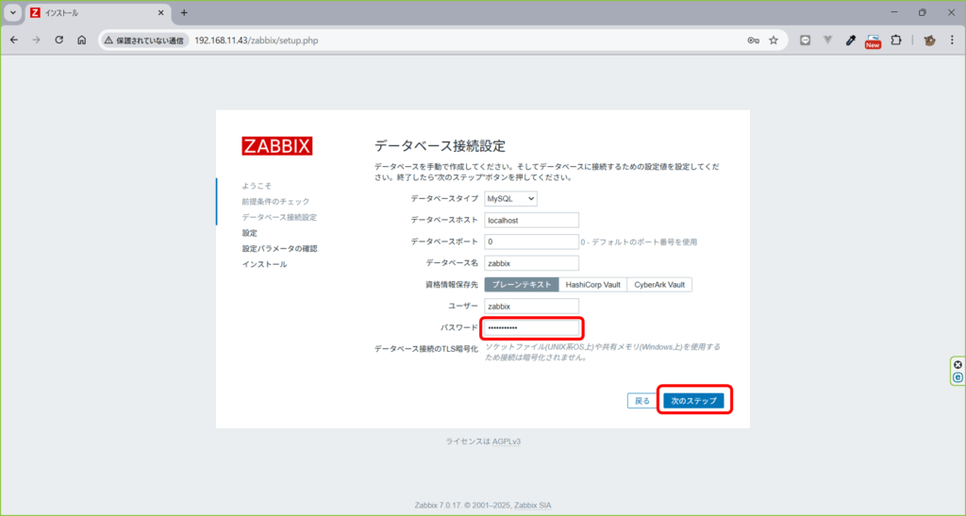The height and width of the screenshot is (516, 966).
Task: Close the インストール tab
Action: (x=160, y=12)
